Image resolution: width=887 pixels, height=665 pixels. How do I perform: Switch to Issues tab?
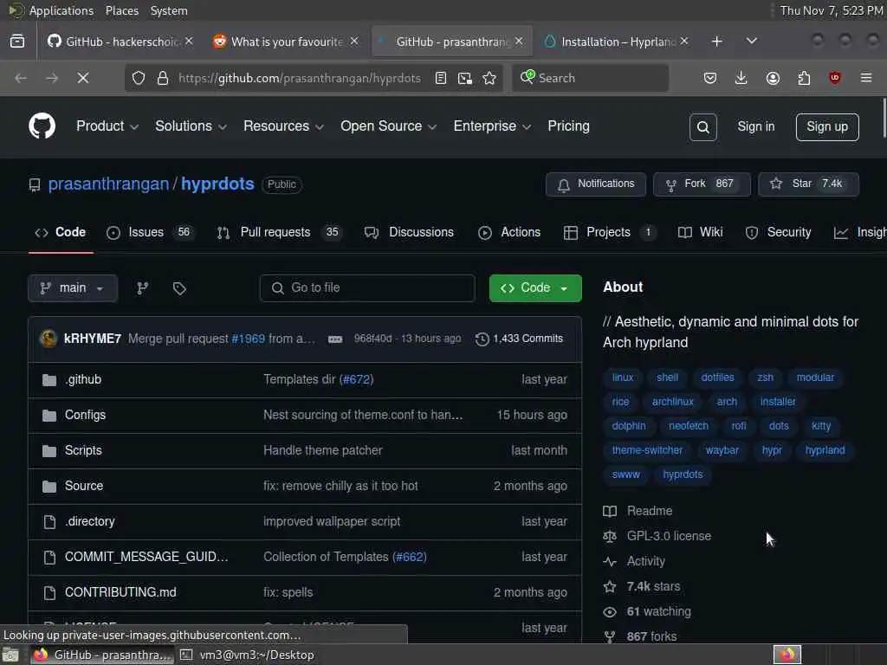(x=151, y=232)
